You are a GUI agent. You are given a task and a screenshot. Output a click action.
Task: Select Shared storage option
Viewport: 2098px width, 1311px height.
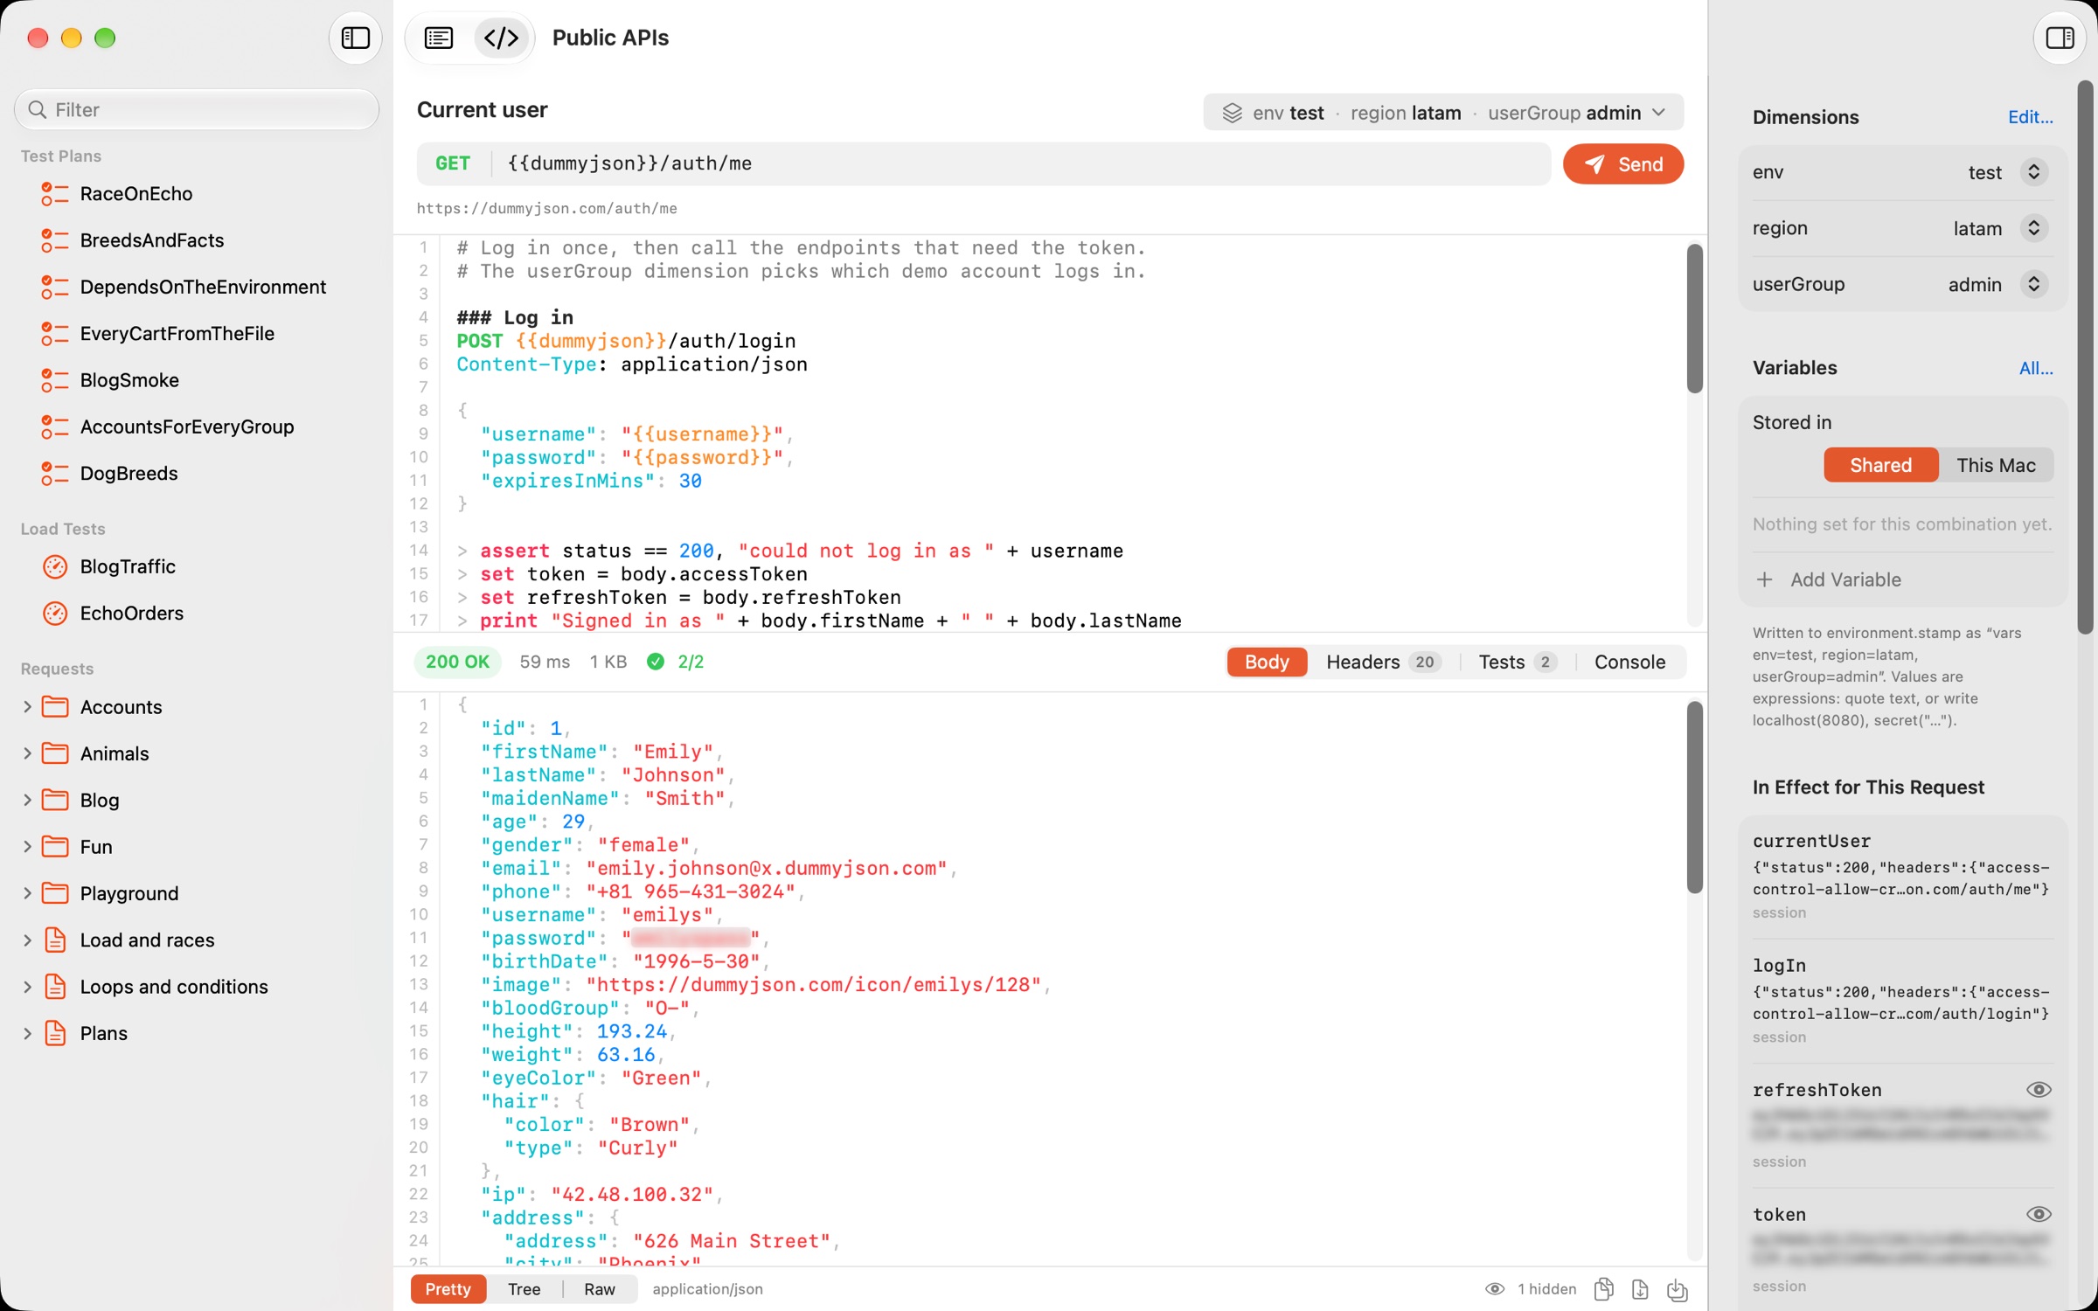coord(1880,465)
